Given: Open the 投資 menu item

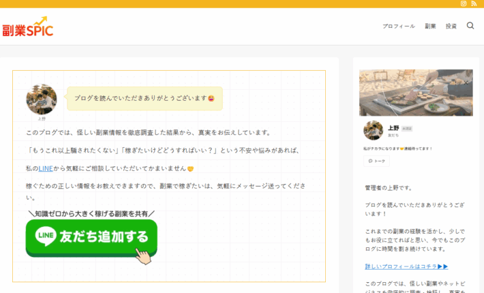Looking at the screenshot, I should point(451,26).
